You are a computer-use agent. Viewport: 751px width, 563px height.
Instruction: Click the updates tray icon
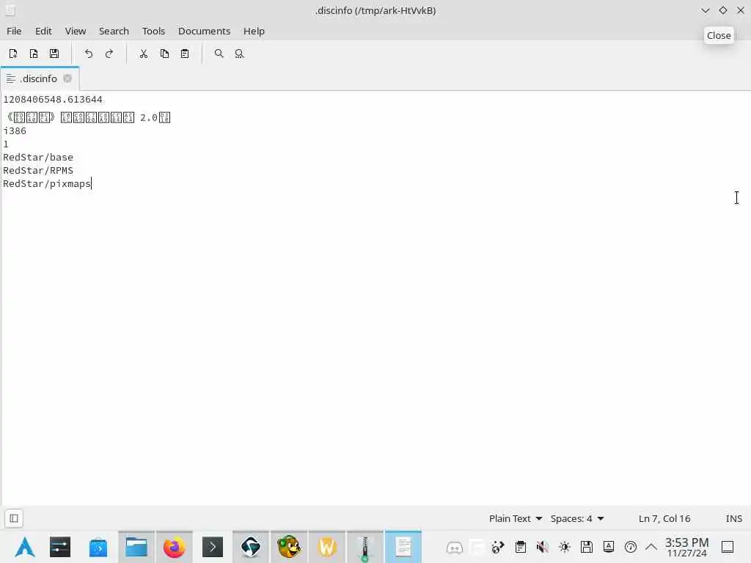tap(630, 547)
